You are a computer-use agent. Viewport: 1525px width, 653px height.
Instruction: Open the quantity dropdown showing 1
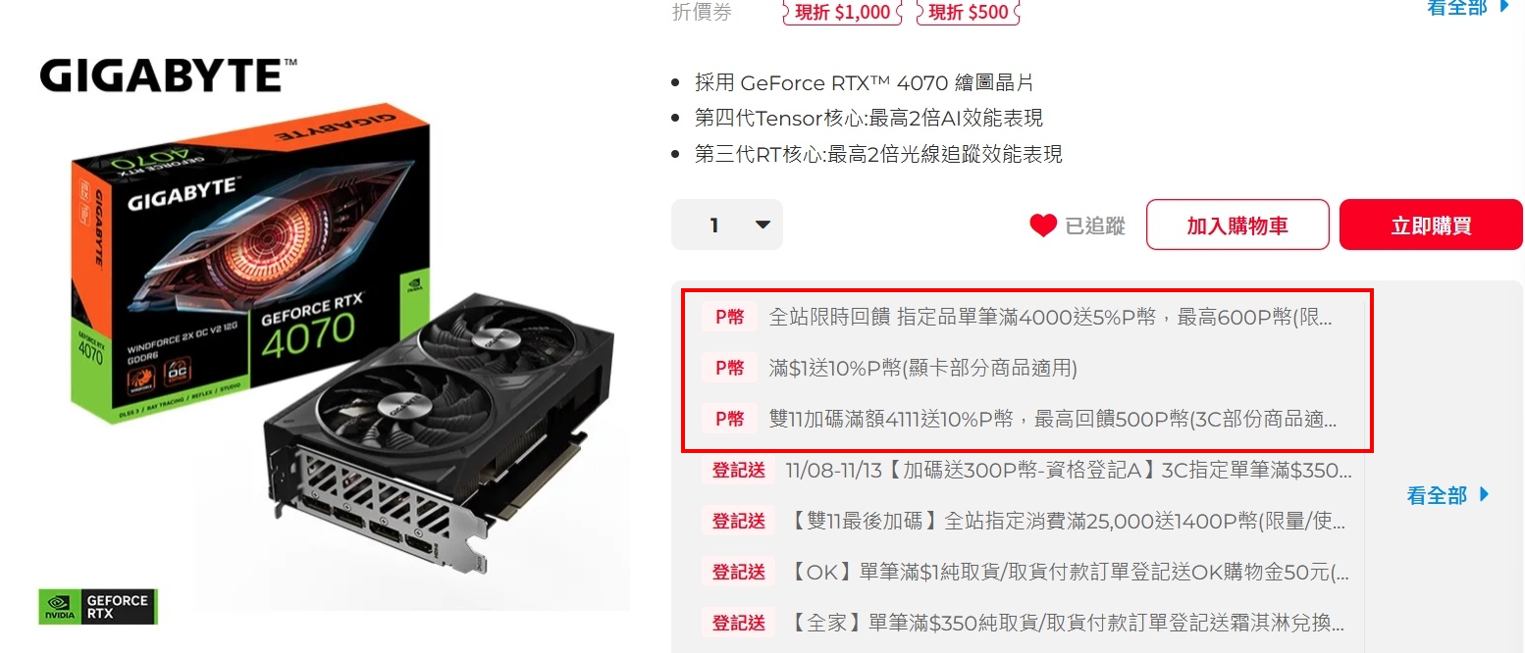727,225
